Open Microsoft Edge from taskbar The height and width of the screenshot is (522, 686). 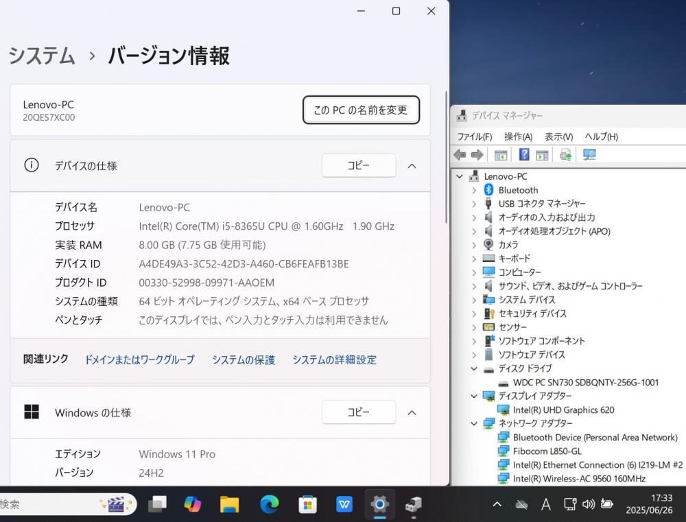coord(270,504)
